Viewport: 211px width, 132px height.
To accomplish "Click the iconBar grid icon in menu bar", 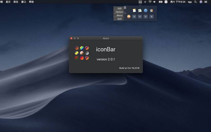I will 140,2.
